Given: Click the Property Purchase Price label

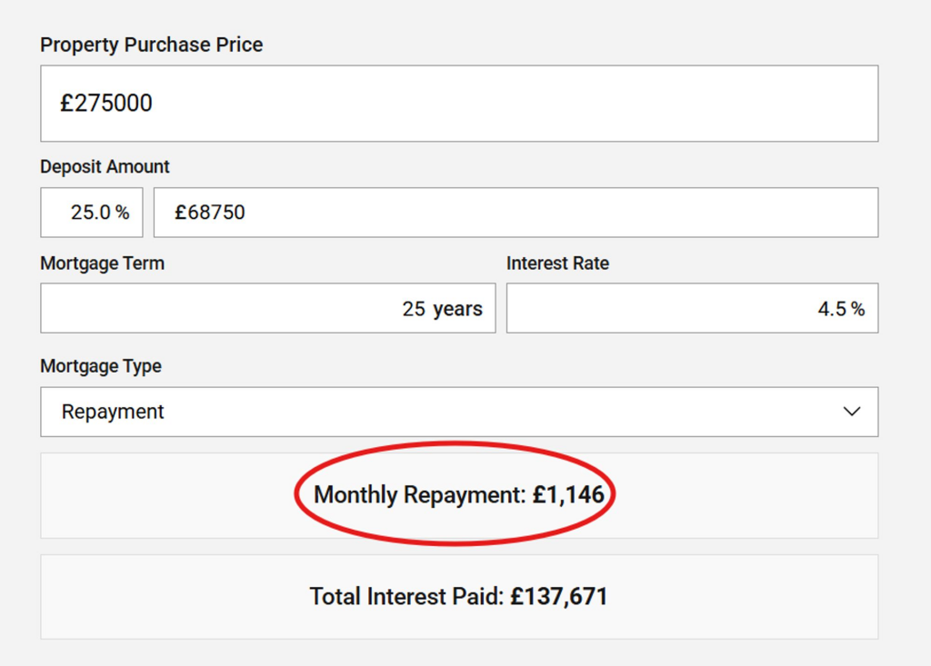Looking at the screenshot, I should (151, 45).
